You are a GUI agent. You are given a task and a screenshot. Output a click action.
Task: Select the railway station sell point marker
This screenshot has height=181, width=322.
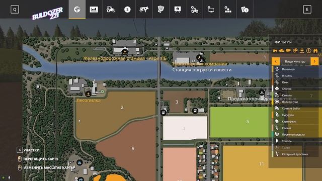tap(124, 52)
